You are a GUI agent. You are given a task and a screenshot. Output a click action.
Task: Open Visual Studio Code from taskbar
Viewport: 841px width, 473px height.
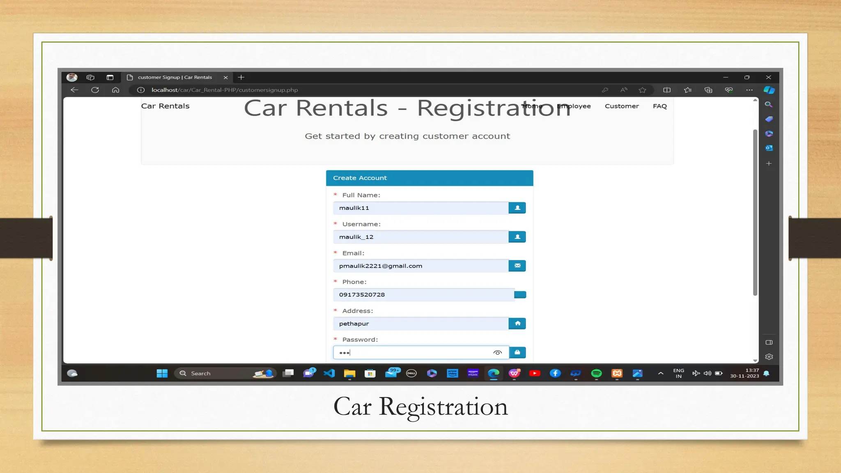[x=329, y=373]
